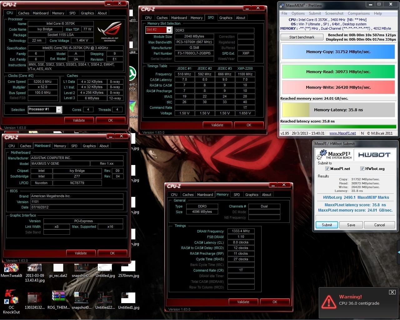
Task: Click the Multiplier x 52.0 value
Action: 43,87
